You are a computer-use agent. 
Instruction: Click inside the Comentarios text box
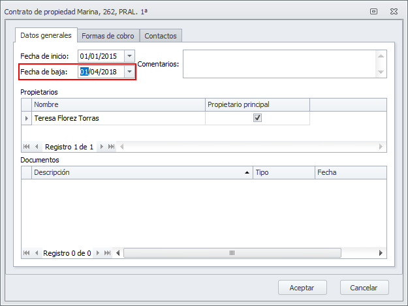[x=279, y=64]
